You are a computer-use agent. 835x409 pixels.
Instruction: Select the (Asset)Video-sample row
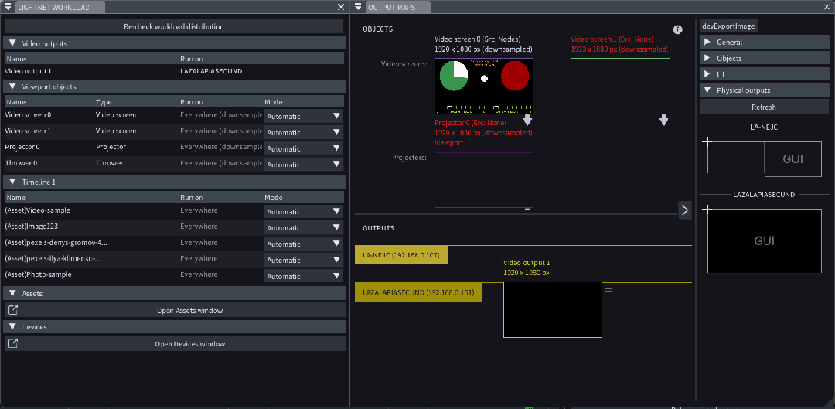coord(174,211)
